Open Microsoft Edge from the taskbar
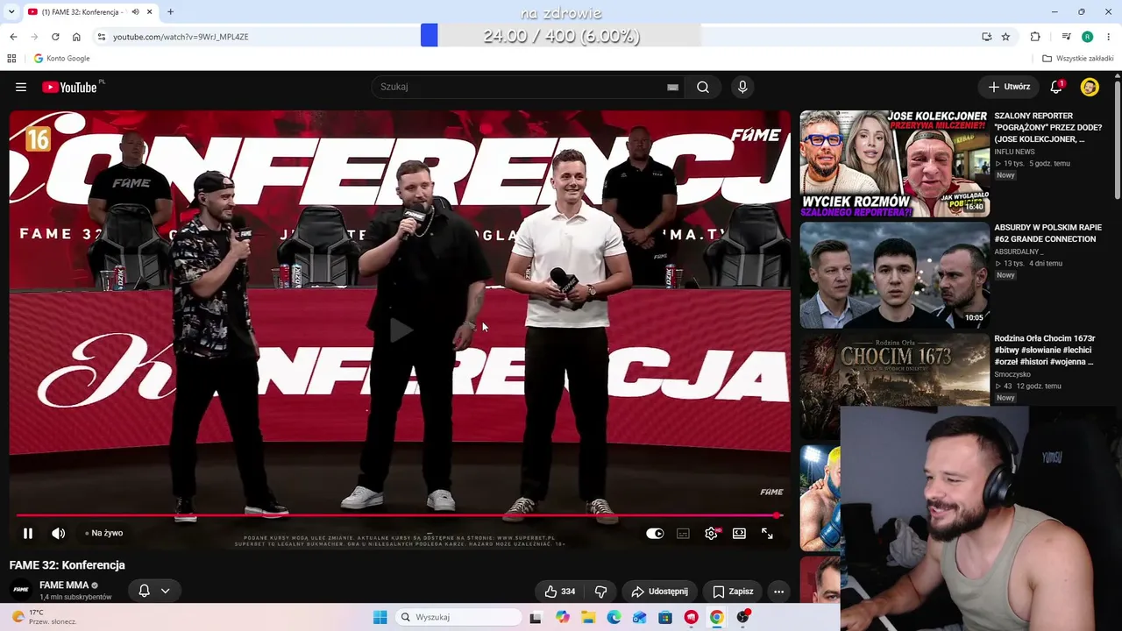Viewport: 1122px width, 631px height. [x=614, y=617]
